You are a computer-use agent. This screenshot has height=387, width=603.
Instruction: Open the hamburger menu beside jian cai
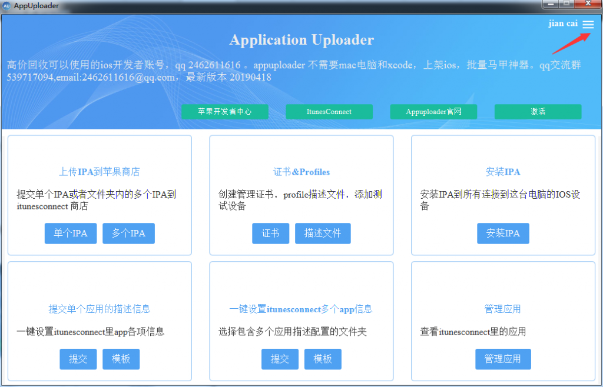588,24
